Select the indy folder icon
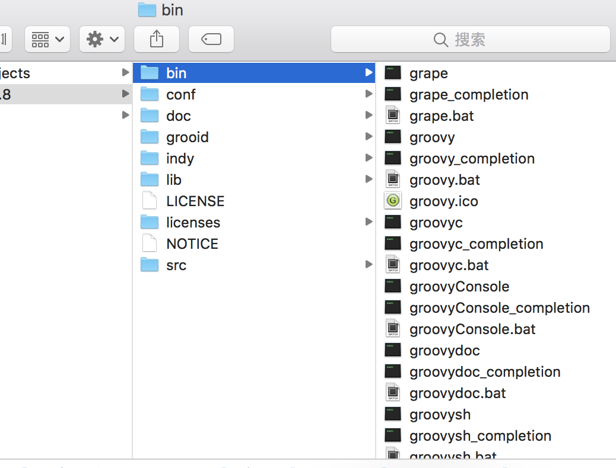This screenshot has width=616, height=468. point(150,158)
